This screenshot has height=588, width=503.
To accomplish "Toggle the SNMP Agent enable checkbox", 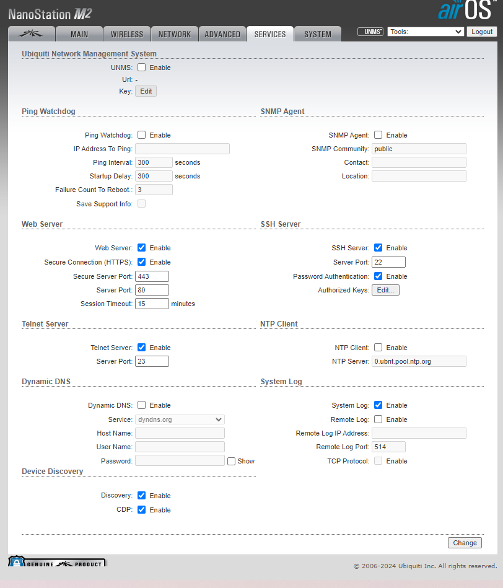I will [378, 135].
